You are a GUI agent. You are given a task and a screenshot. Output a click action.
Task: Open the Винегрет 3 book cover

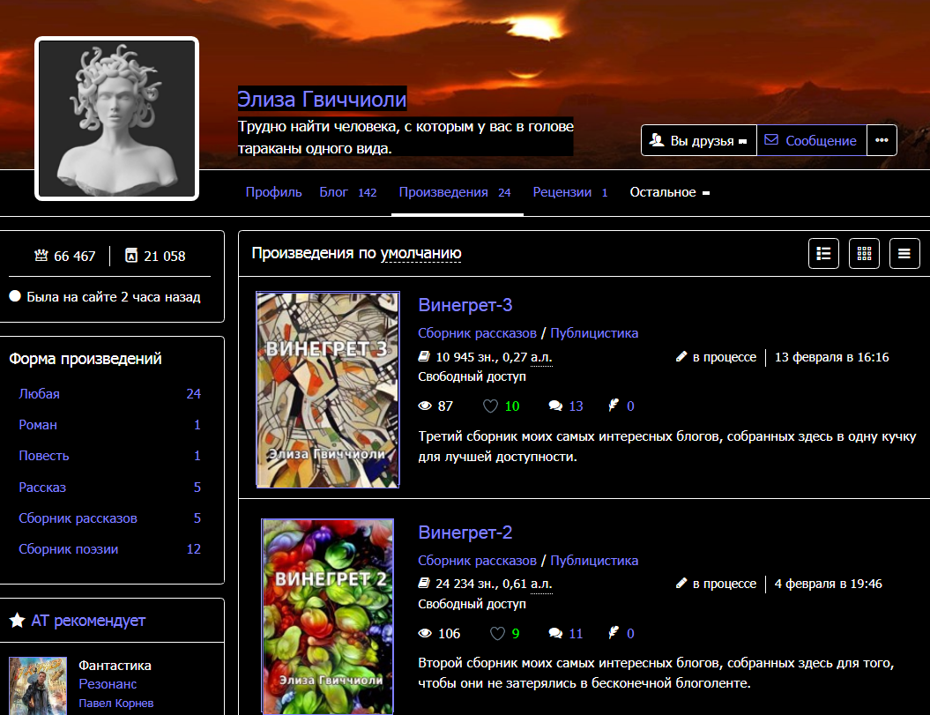tap(328, 390)
